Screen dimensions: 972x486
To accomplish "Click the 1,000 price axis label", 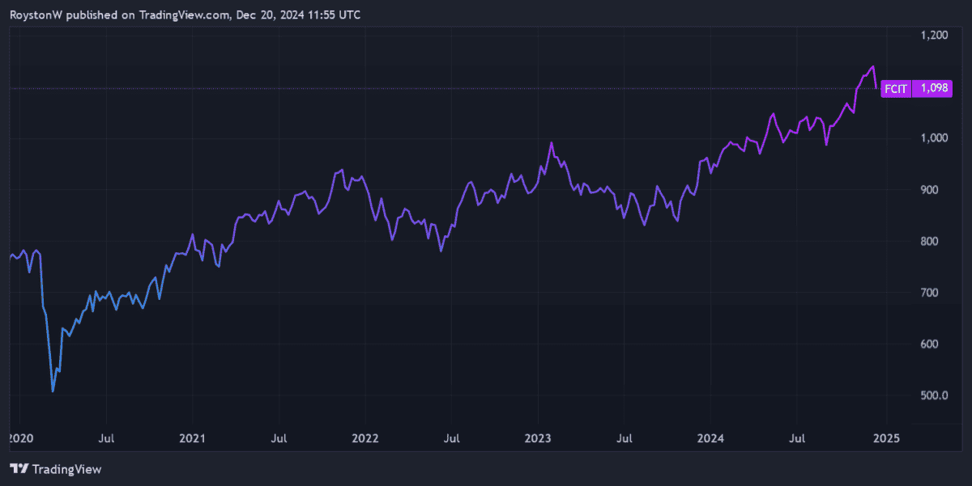I will [x=934, y=138].
